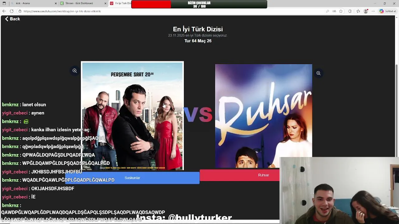Reload the page with the refresh icon
The height and width of the screenshot is (224, 399).
click(x=12, y=11)
